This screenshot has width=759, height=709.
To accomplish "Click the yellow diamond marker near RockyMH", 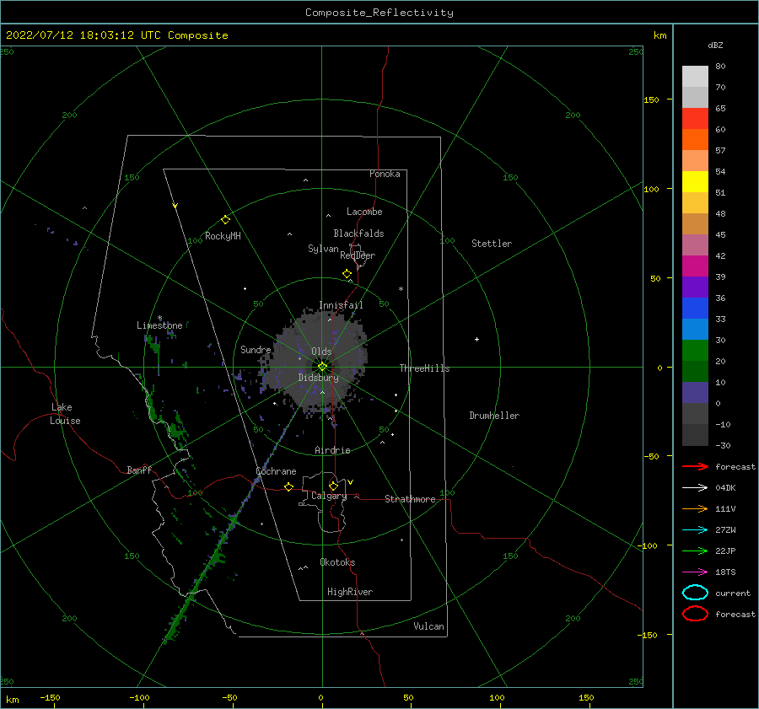I will click(x=225, y=220).
